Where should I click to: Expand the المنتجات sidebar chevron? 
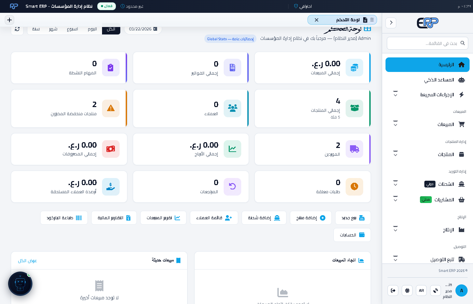click(396, 154)
